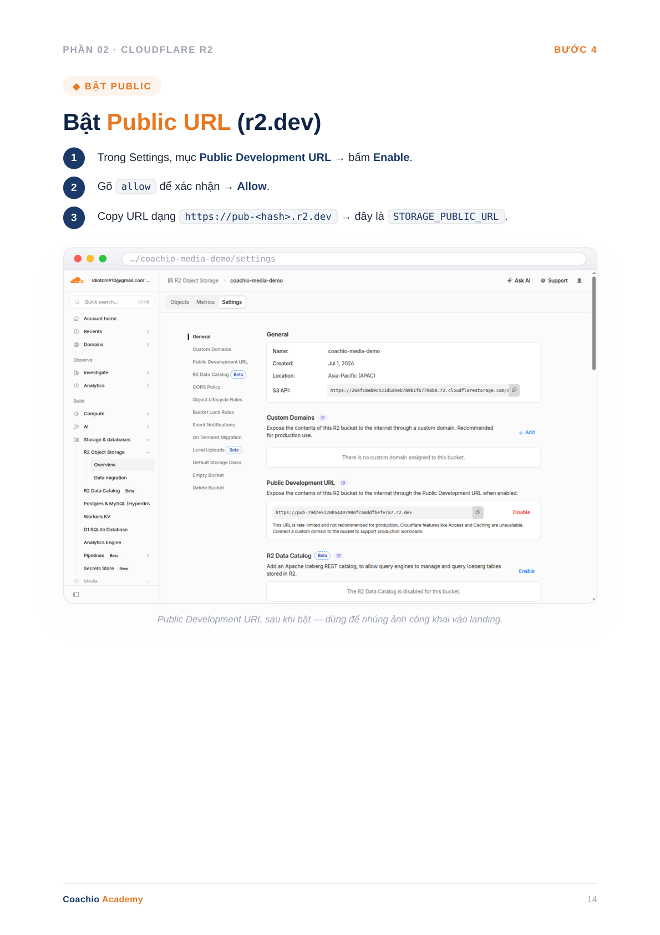Click the Media icon in sidebar
660x935 pixels.
click(77, 581)
